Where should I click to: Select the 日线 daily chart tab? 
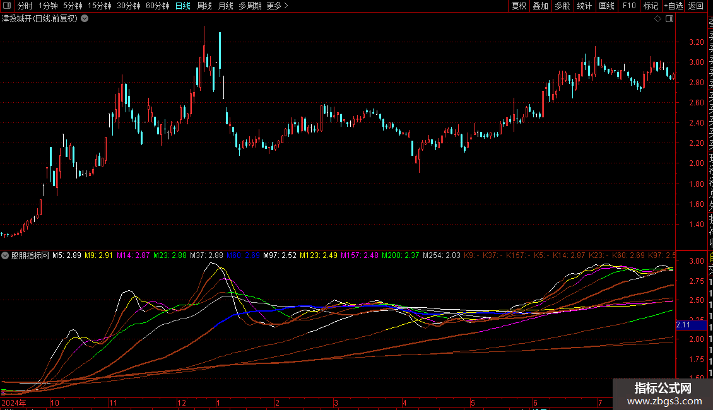(183, 6)
